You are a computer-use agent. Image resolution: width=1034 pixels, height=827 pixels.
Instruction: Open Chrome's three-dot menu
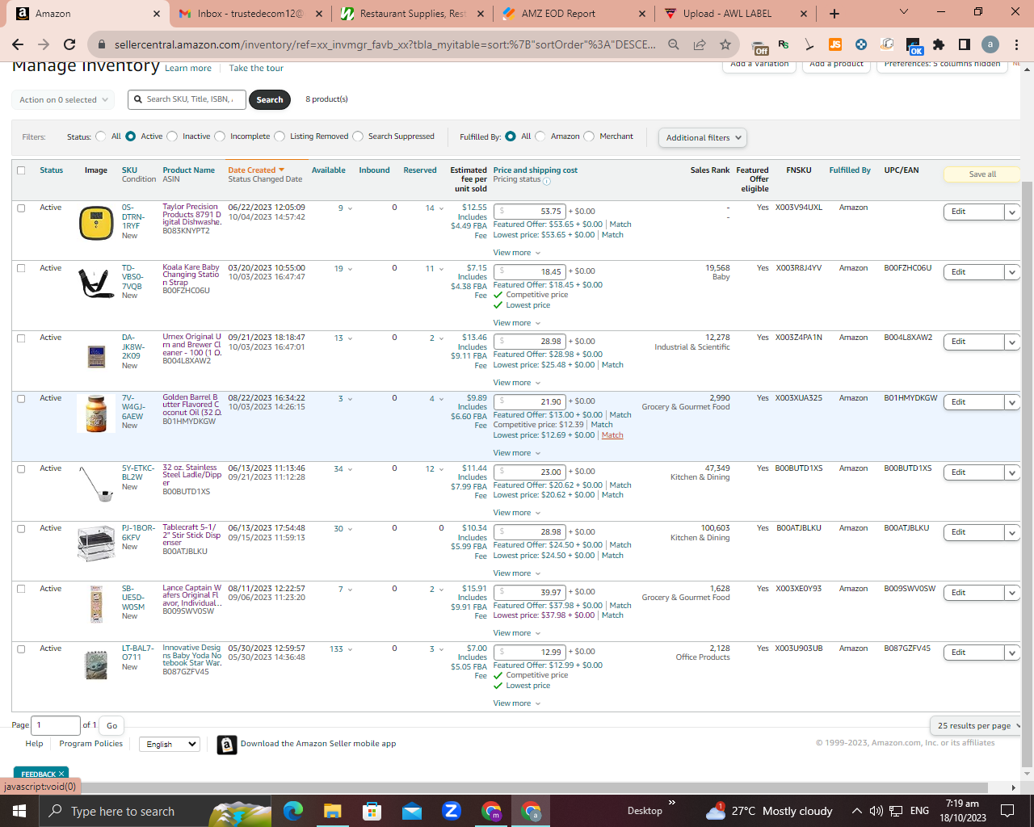1016,44
